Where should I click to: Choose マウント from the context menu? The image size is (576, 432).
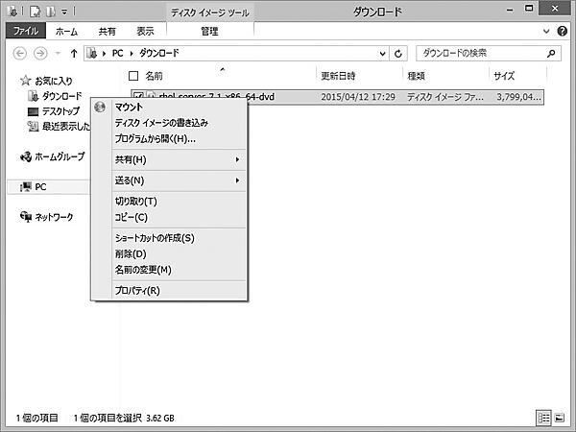[x=129, y=107]
